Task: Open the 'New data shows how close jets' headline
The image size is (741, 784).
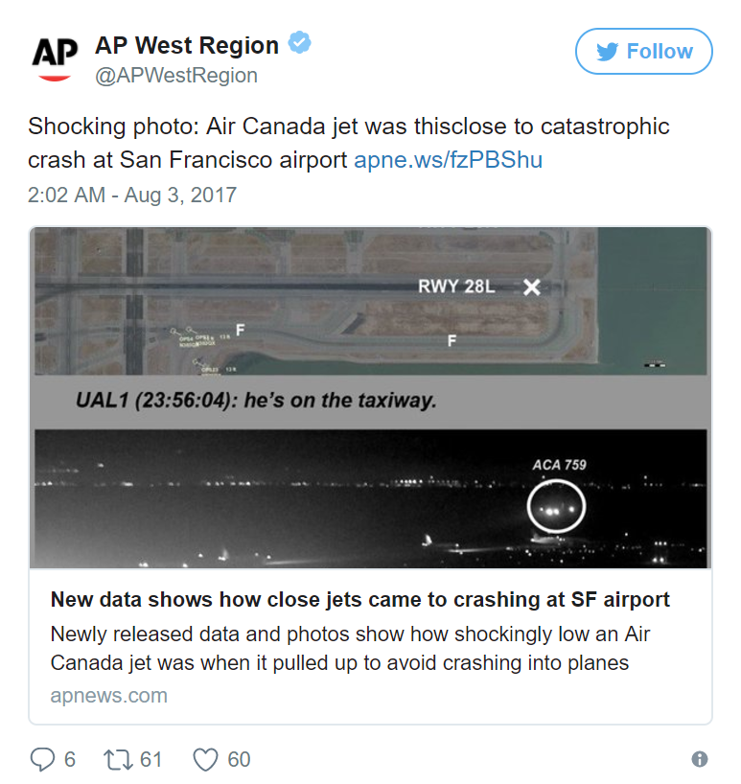Action: click(359, 600)
